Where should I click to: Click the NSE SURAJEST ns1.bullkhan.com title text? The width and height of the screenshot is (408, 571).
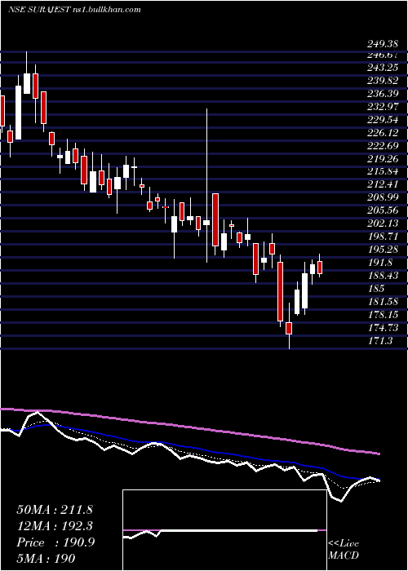(x=74, y=10)
